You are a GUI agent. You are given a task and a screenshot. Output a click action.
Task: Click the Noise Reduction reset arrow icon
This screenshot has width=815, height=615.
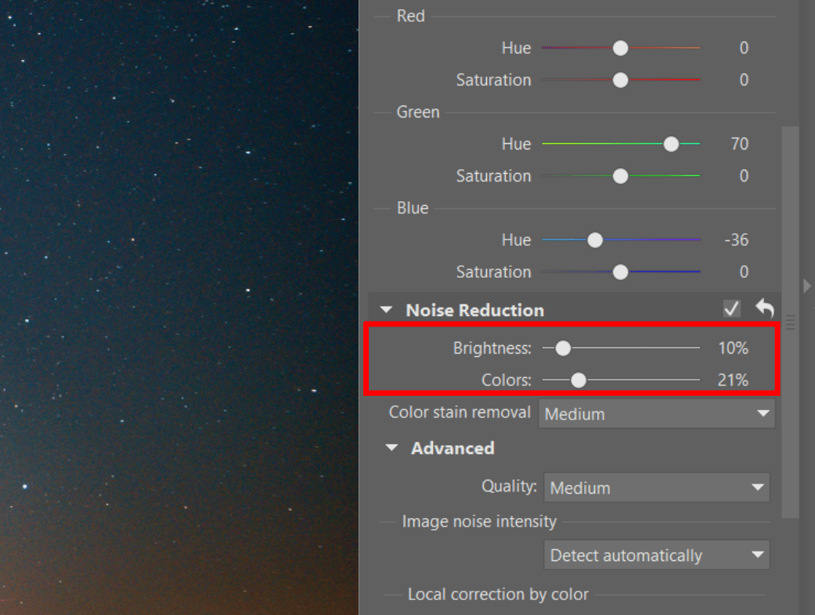(764, 309)
